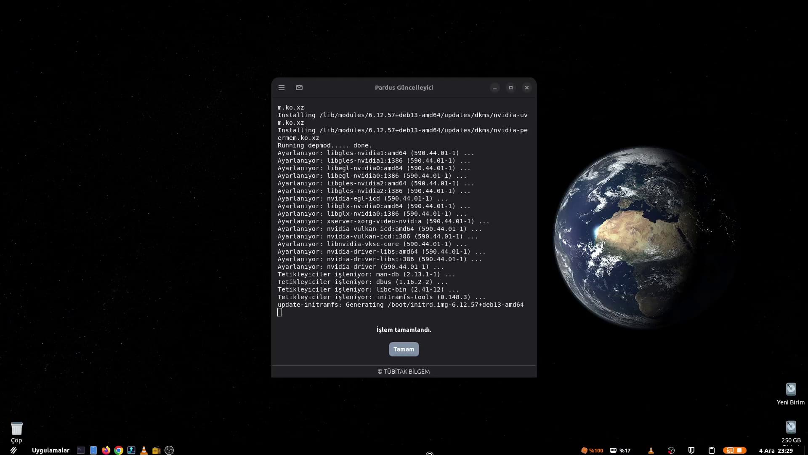This screenshot has height=455, width=808.
Task: Open the hamburger menu in Pardus Güncelleyici
Action: pos(282,88)
